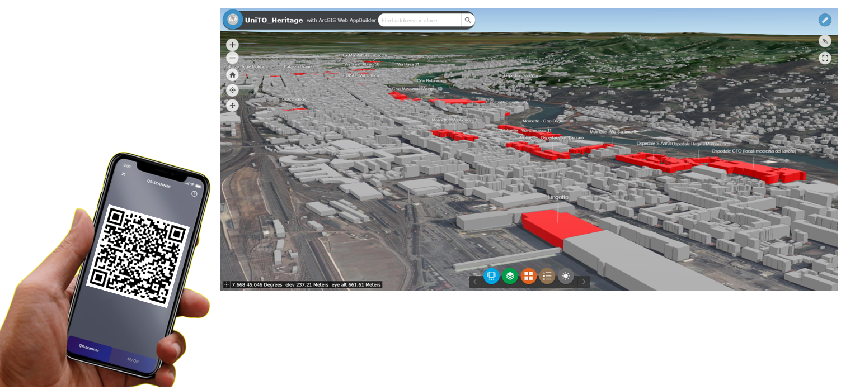Open the brown Legend widget
Viewport: 841px width, 390px height.
click(x=547, y=276)
